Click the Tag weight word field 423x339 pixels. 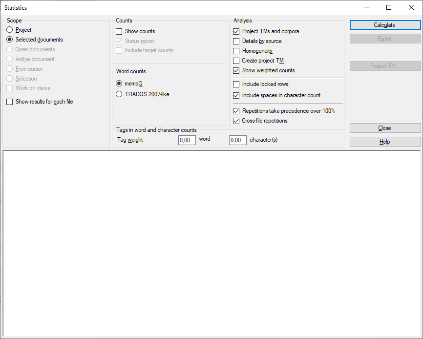pos(187,140)
